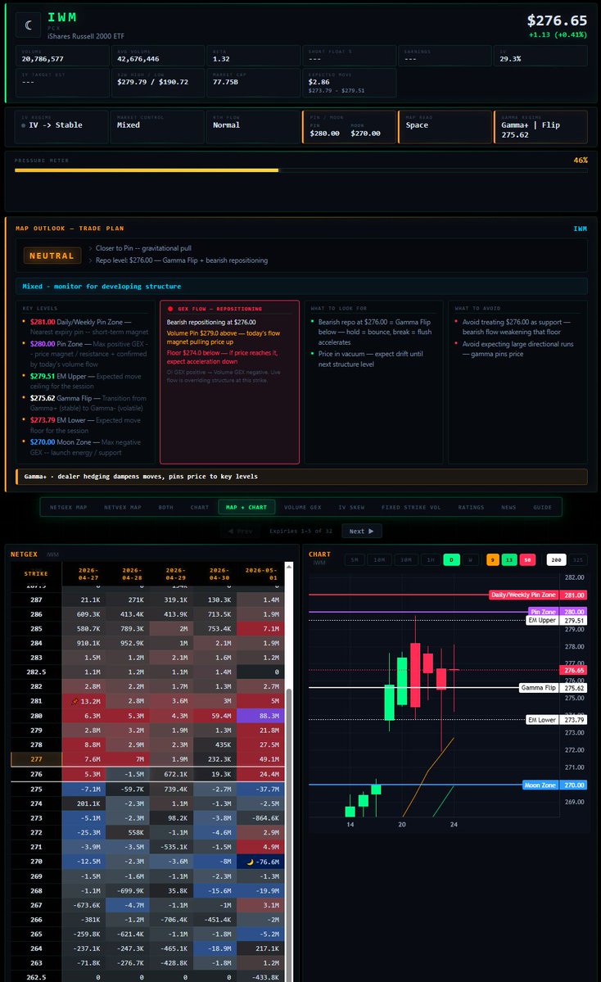Image resolution: width=601 pixels, height=982 pixels.
Task: Open the VOLUME GEX tab
Action: (x=302, y=507)
